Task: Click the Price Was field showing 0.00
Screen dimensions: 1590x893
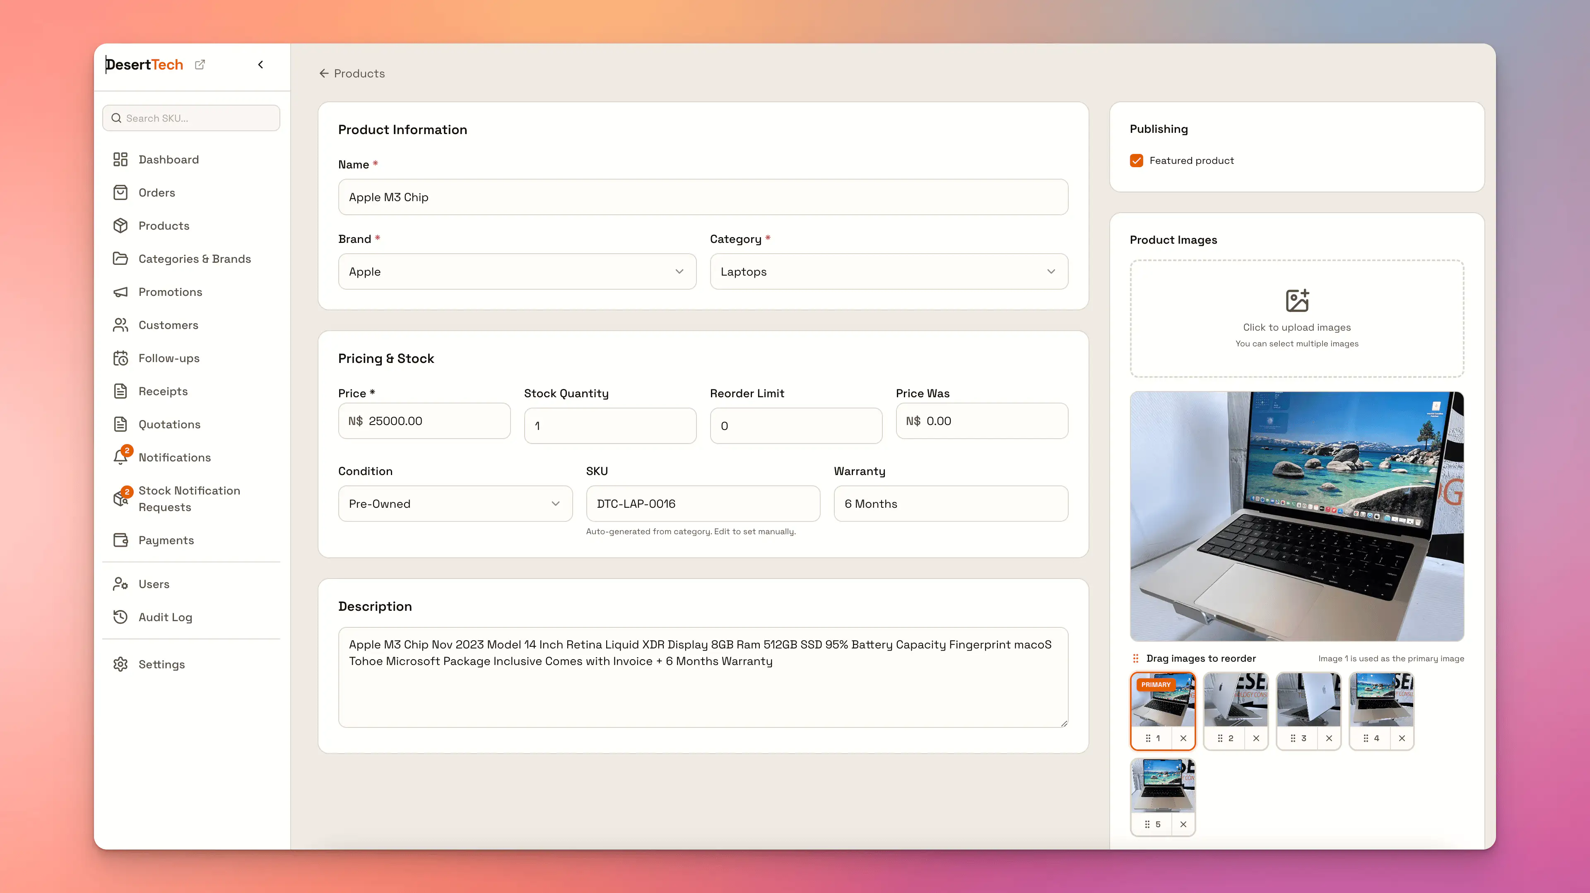Action: click(x=982, y=421)
